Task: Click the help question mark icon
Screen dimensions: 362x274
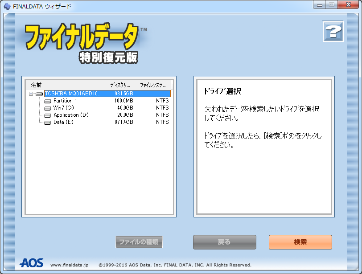Action: tap(333, 32)
